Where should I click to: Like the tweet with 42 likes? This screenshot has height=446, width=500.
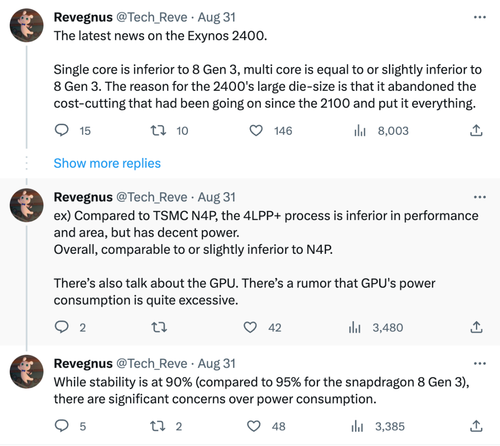click(x=250, y=327)
